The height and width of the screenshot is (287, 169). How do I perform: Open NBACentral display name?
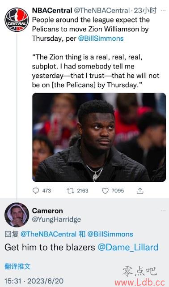[52, 10]
